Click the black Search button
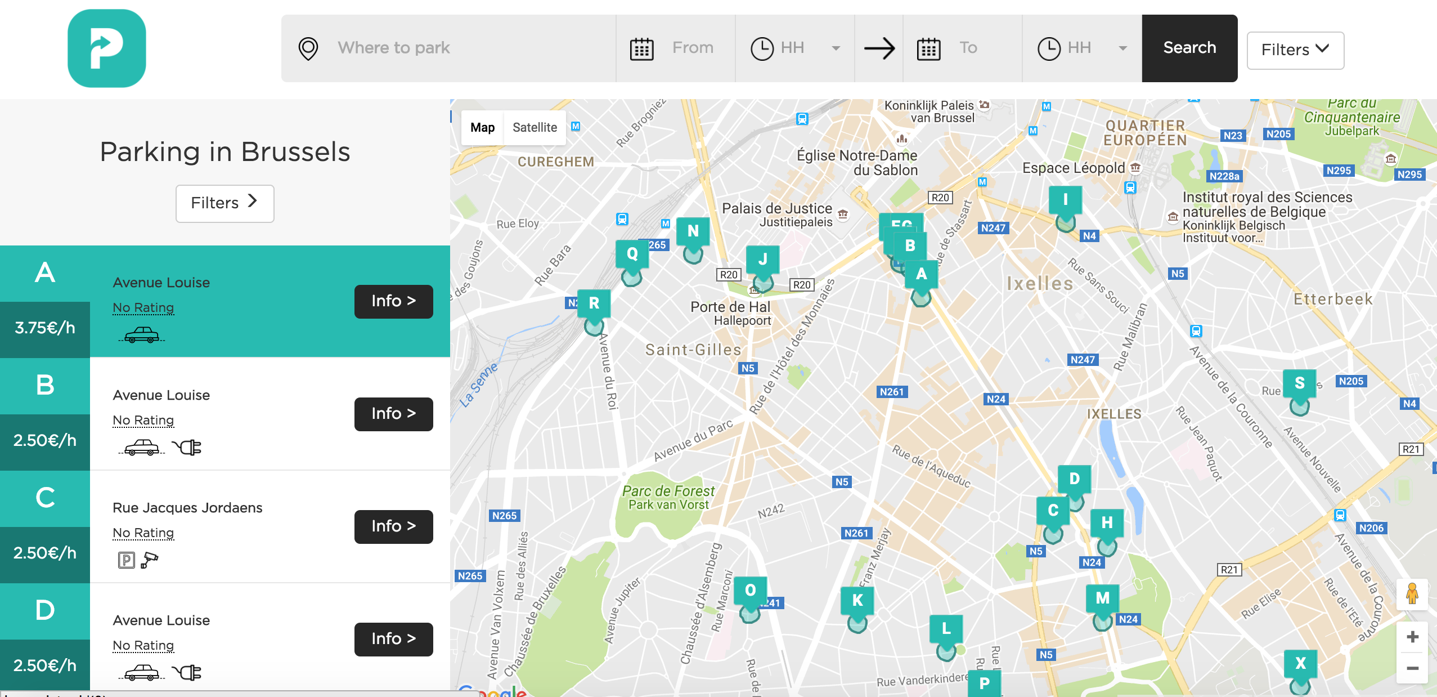This screenshot has width=1437, height=697. [x=1189, y=48]
